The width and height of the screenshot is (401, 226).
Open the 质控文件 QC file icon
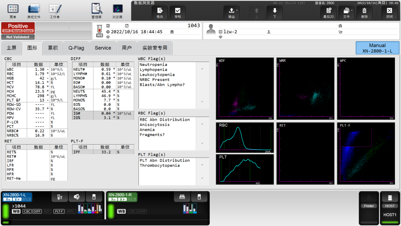point(34,11)
